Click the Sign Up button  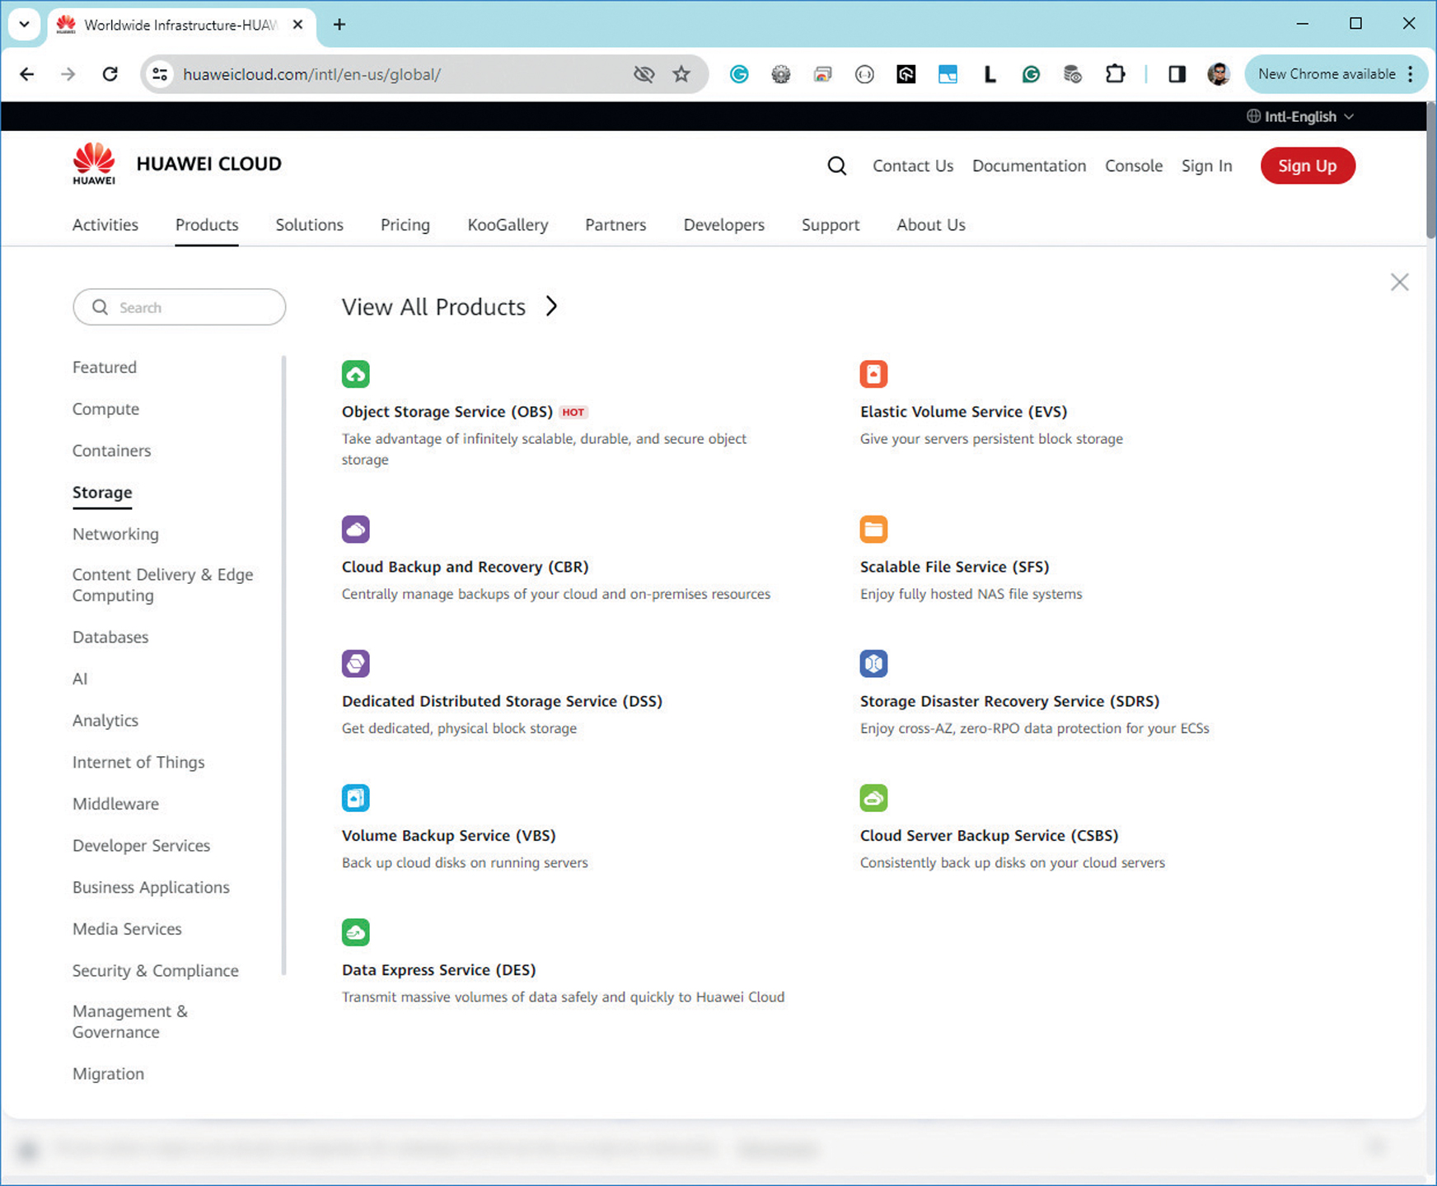[x=1308, y=166]
